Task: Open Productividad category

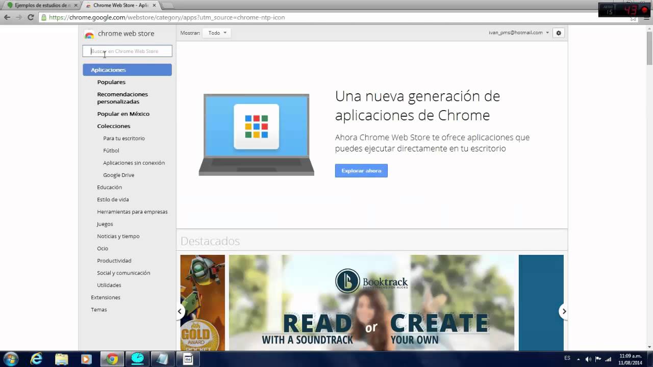Action: coord(114,260)
